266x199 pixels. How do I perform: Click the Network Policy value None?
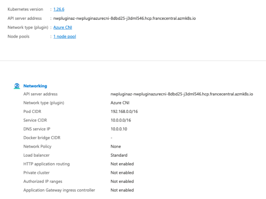point(115,146)
